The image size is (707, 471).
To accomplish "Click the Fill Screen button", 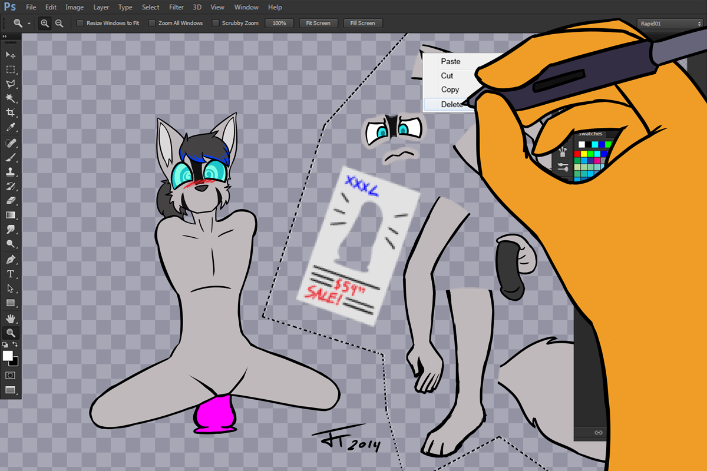I will coord(363,23).
